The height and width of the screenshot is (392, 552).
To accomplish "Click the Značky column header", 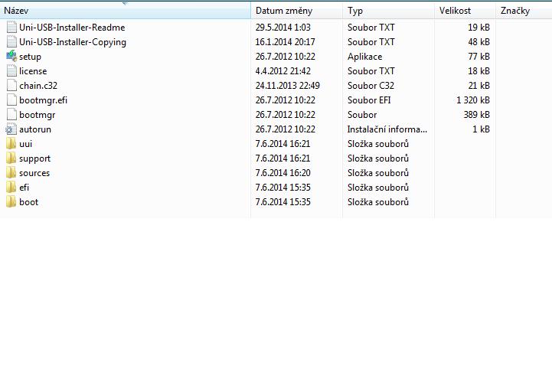I will tap(514, 11).
